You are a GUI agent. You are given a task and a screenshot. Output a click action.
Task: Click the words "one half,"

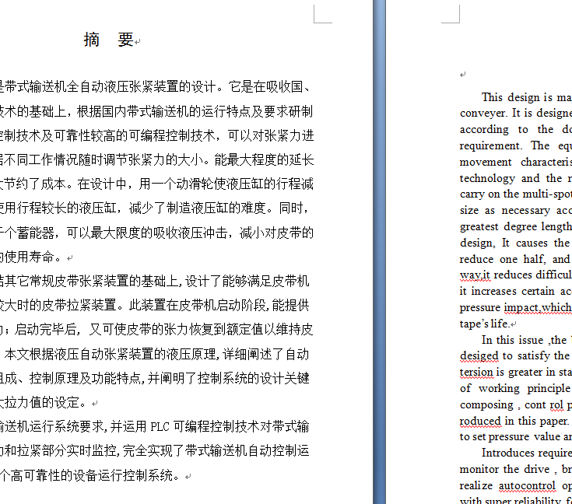click(x=523, y=259)
